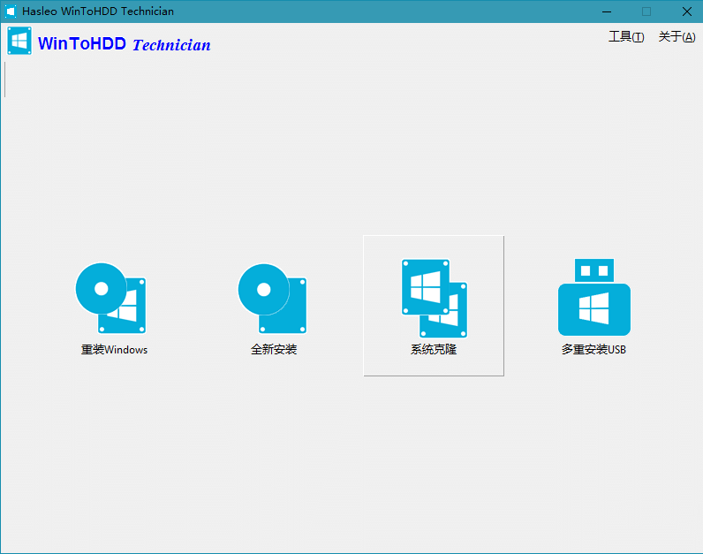Click the System Clone dual-drive icon

pos(434,298)
